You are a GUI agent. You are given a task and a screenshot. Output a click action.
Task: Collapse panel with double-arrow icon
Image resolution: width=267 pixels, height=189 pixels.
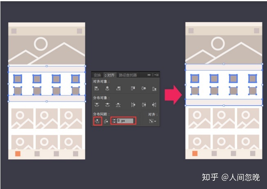point(149,75)
